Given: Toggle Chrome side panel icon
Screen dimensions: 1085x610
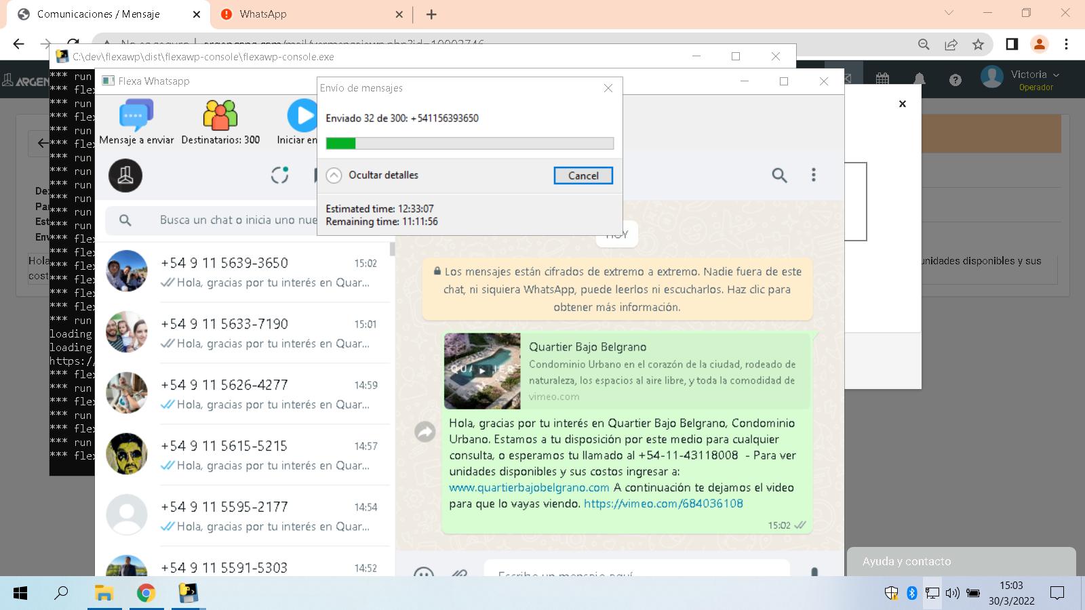Looking at the screenshot, I should pyautogui.click(x=1012, y=44).
